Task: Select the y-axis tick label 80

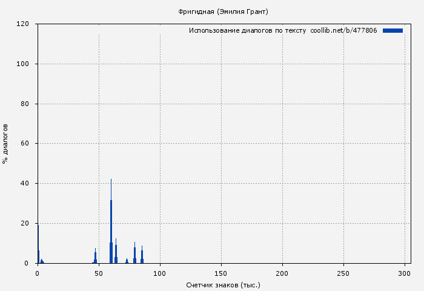Action: tap(25, 104)
